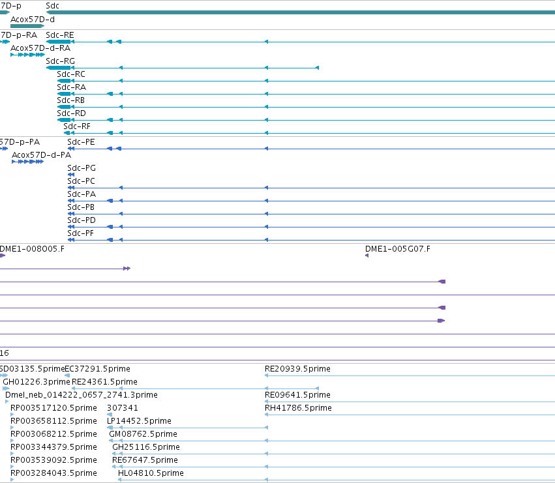
Task: Select the Sdc-PF protein label
Action: (x=80, y=233)
